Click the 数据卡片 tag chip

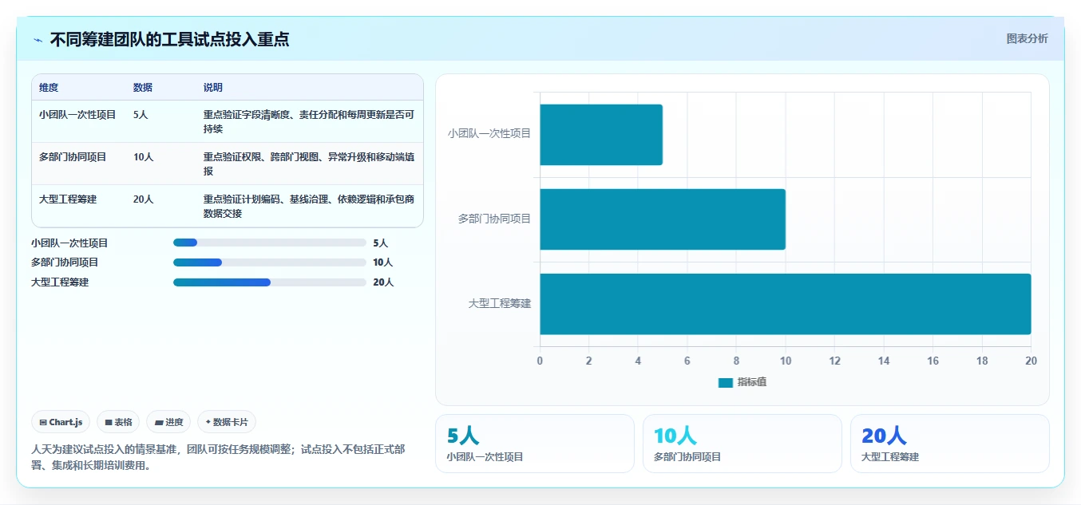pyautogui.click(x=227, y=422)
